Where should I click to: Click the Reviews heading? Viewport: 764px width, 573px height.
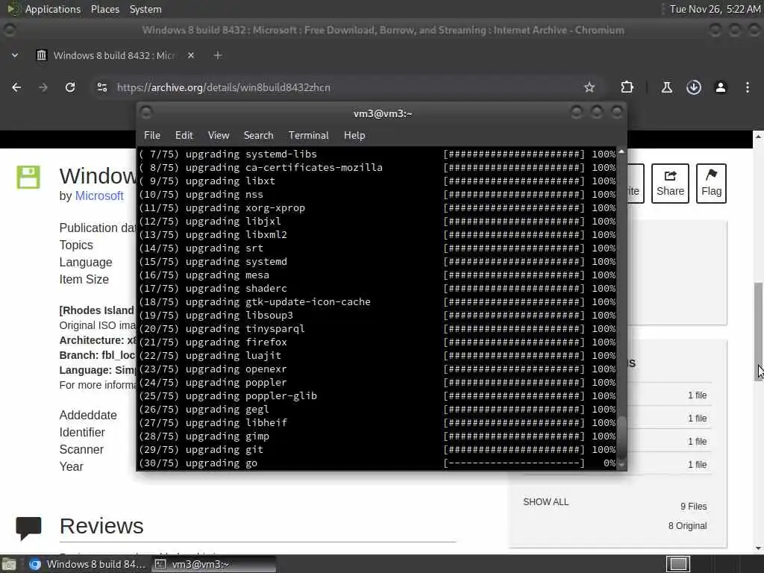(x=101, y=526)
